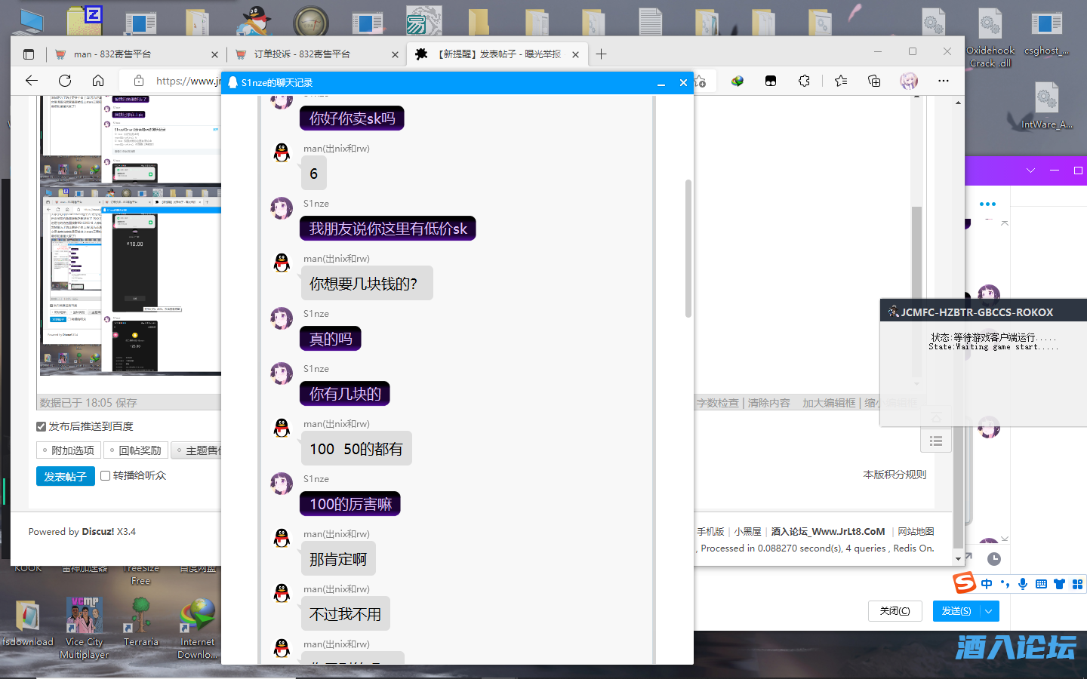Go back in the Edge browser
1087x679 pixels.
pos(32,81)
